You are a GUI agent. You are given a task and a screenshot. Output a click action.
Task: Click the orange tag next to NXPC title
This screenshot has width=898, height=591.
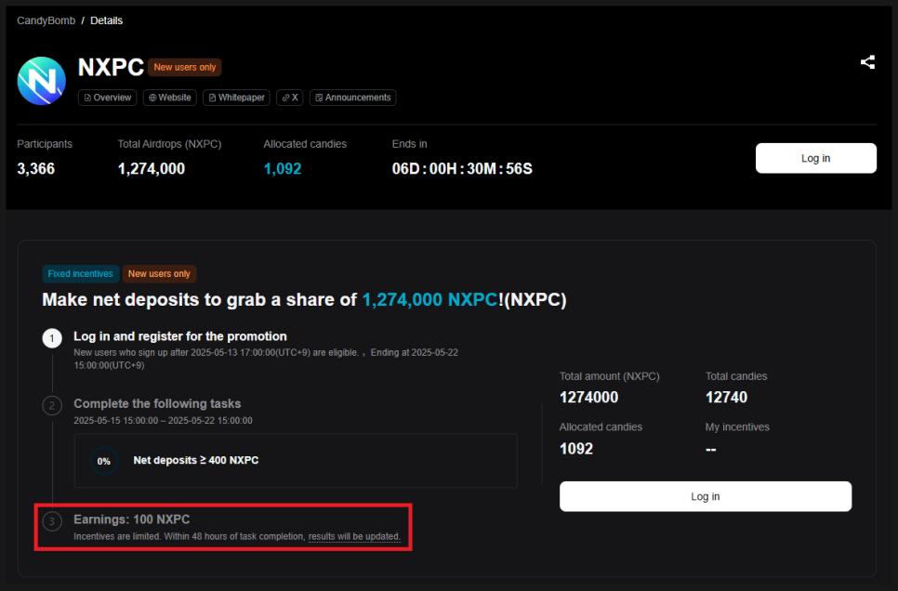pyautogui.click(x=184, y=67)
